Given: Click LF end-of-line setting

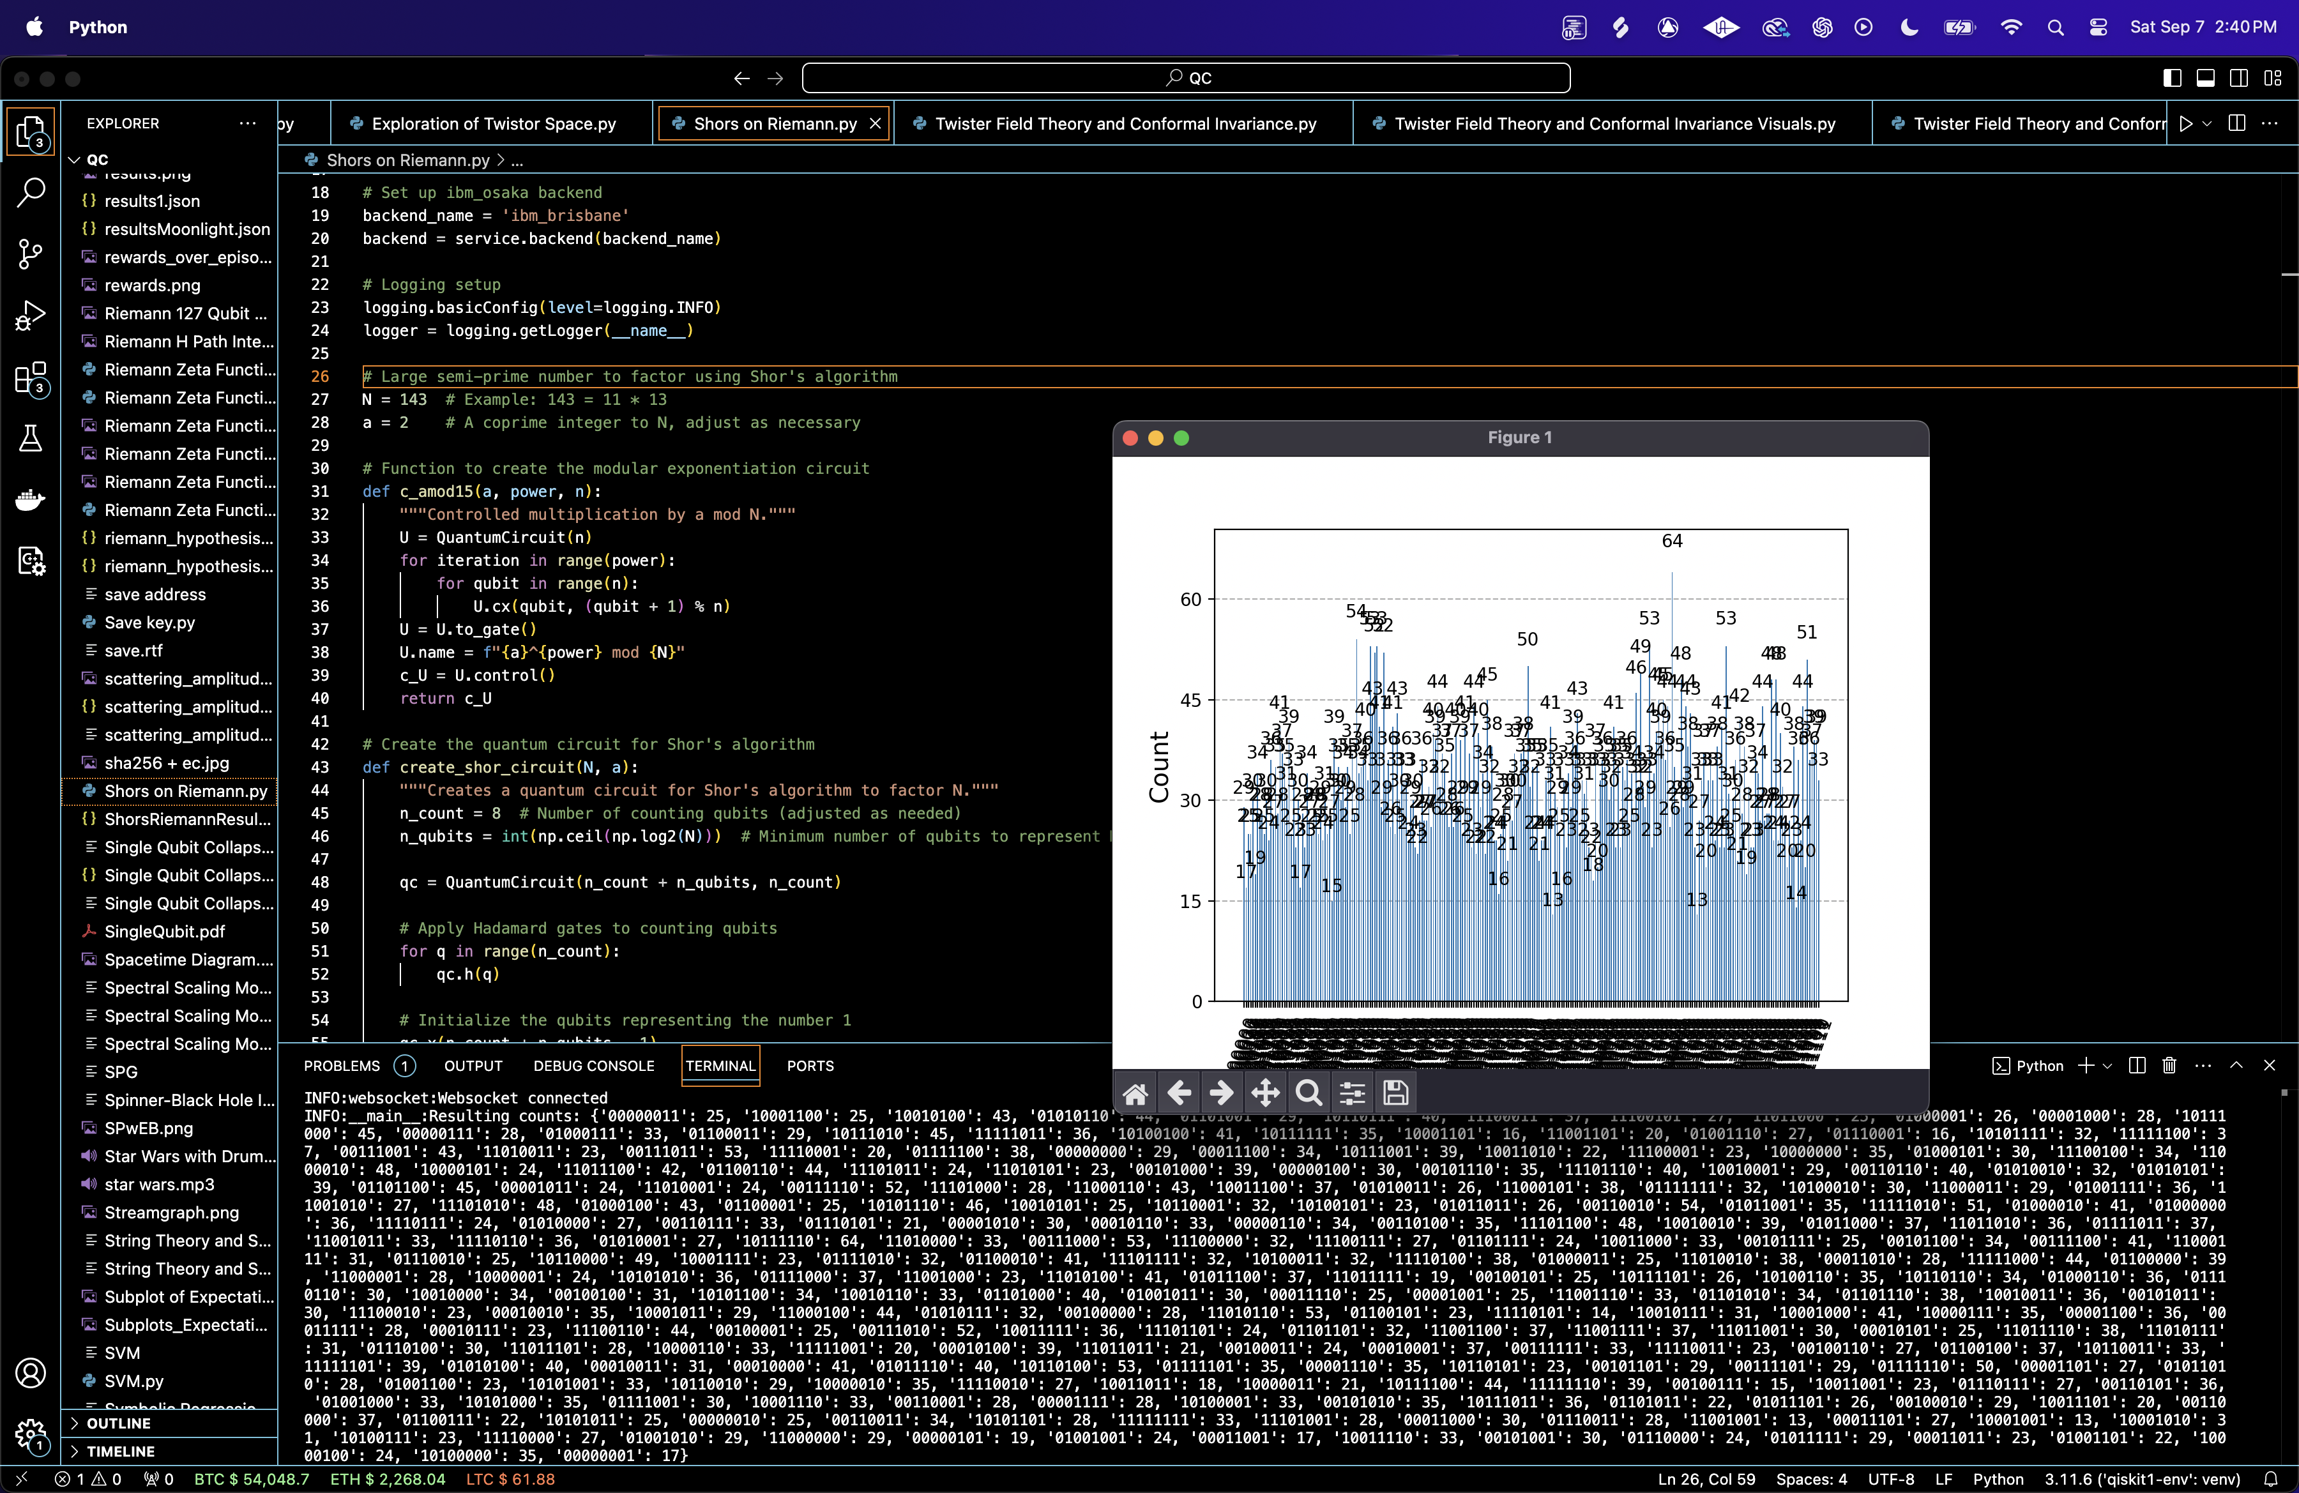Looking at the screenshot, I should pos(1943,1480).
